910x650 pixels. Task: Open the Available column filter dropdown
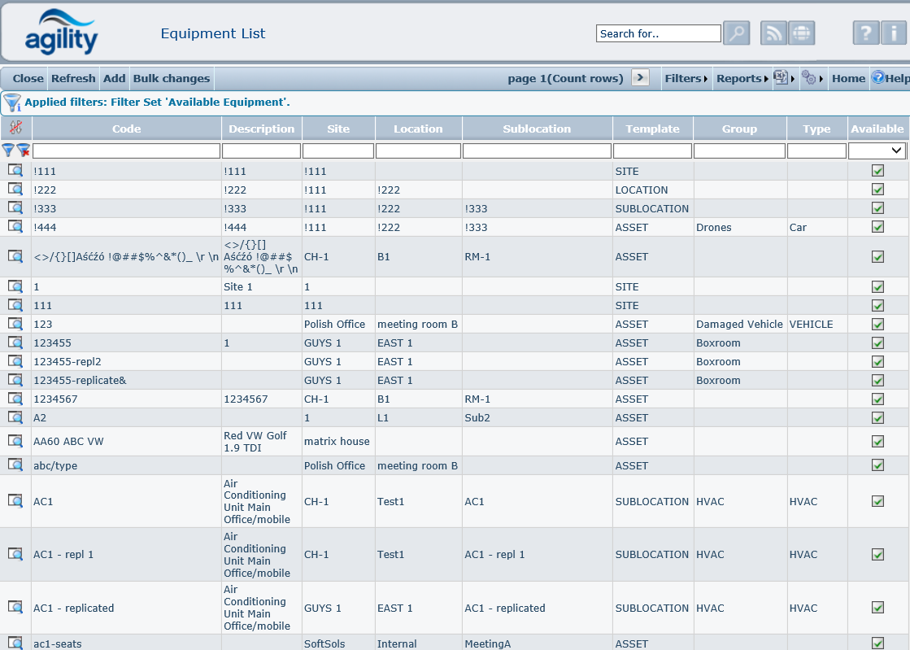coord(877,151)
